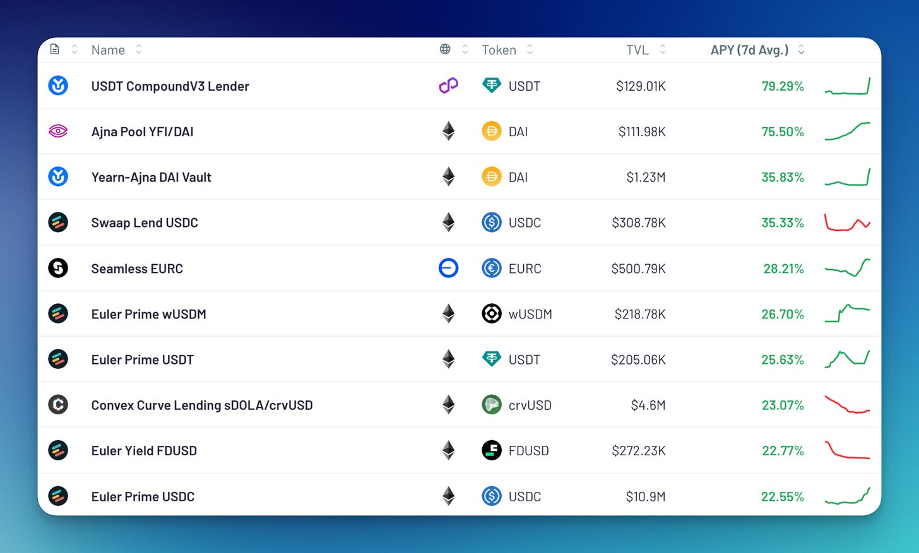Click the DAI token icon in Ajna Pool row

tap(491, 131)
